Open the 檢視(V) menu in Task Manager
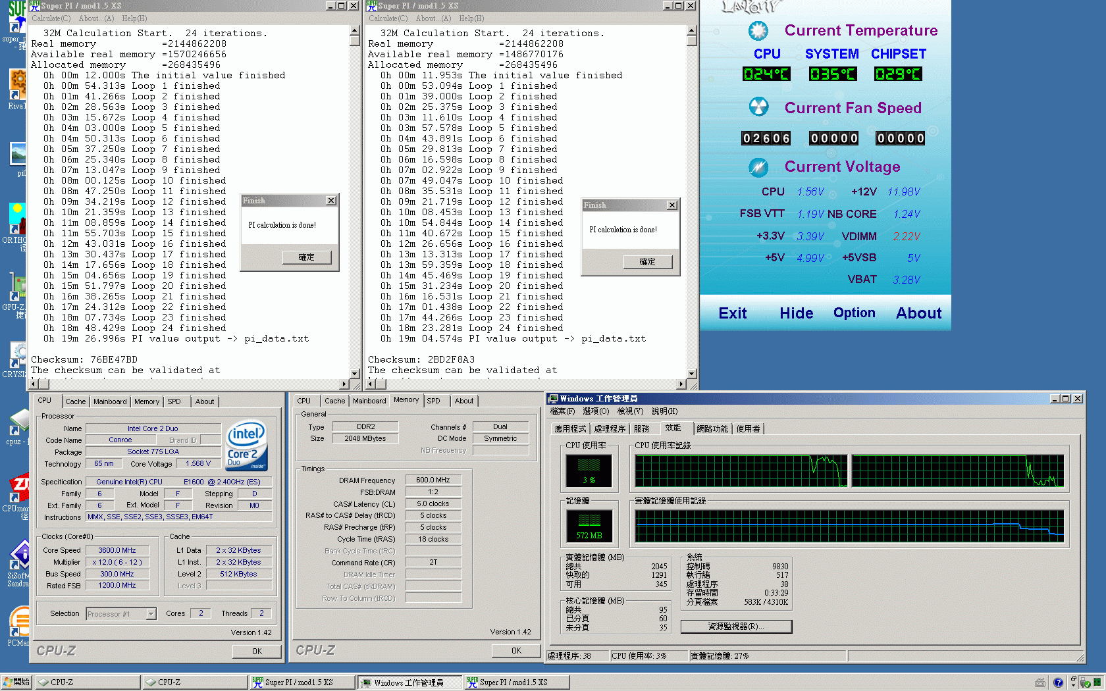Image resolution: width=1106 pixels, height=691 pixels. [630, 411]
